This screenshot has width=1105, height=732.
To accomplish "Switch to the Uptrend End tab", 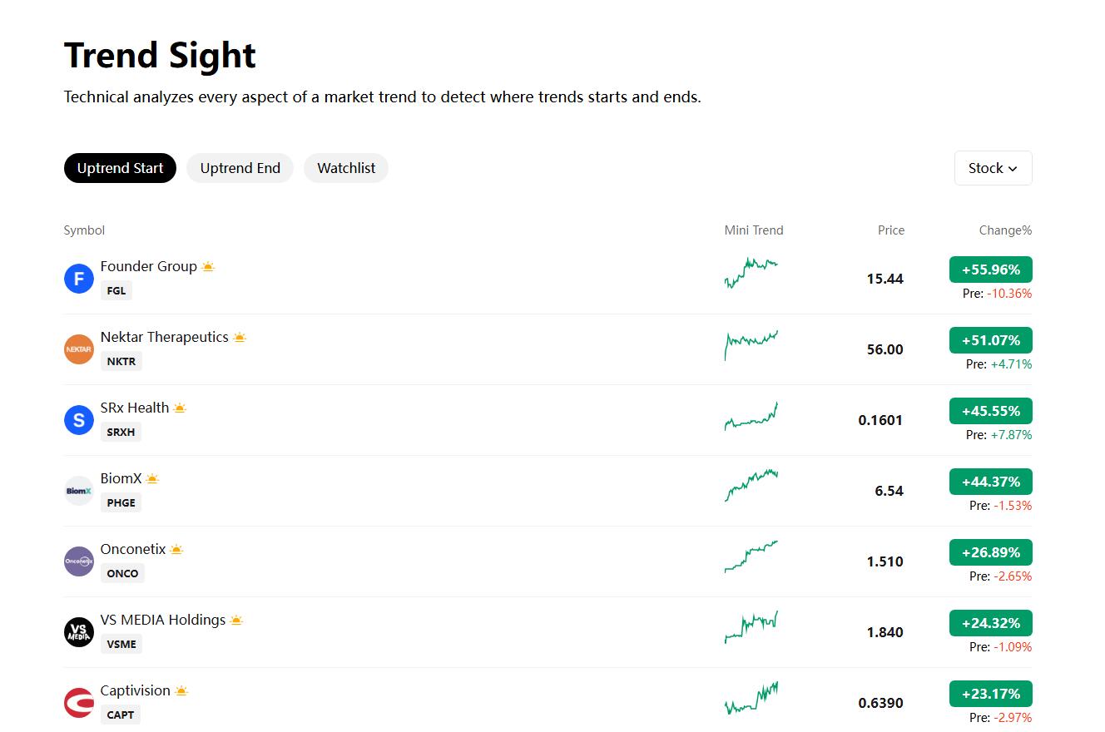I will click(x=240, y=168).
